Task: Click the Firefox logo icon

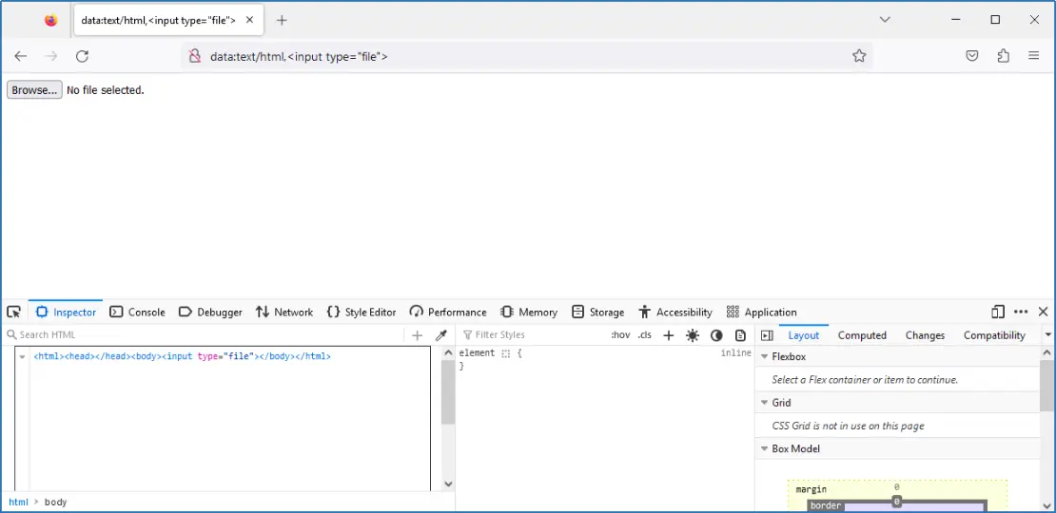Action: click(51, 20)
